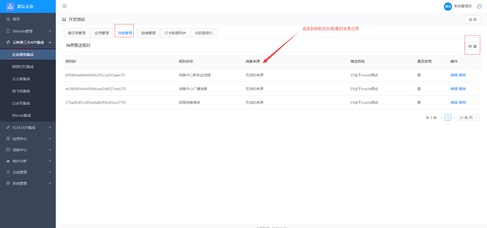
Task: Open WeLink集成 in the sidebar
Action: click(x=28, y=115)
